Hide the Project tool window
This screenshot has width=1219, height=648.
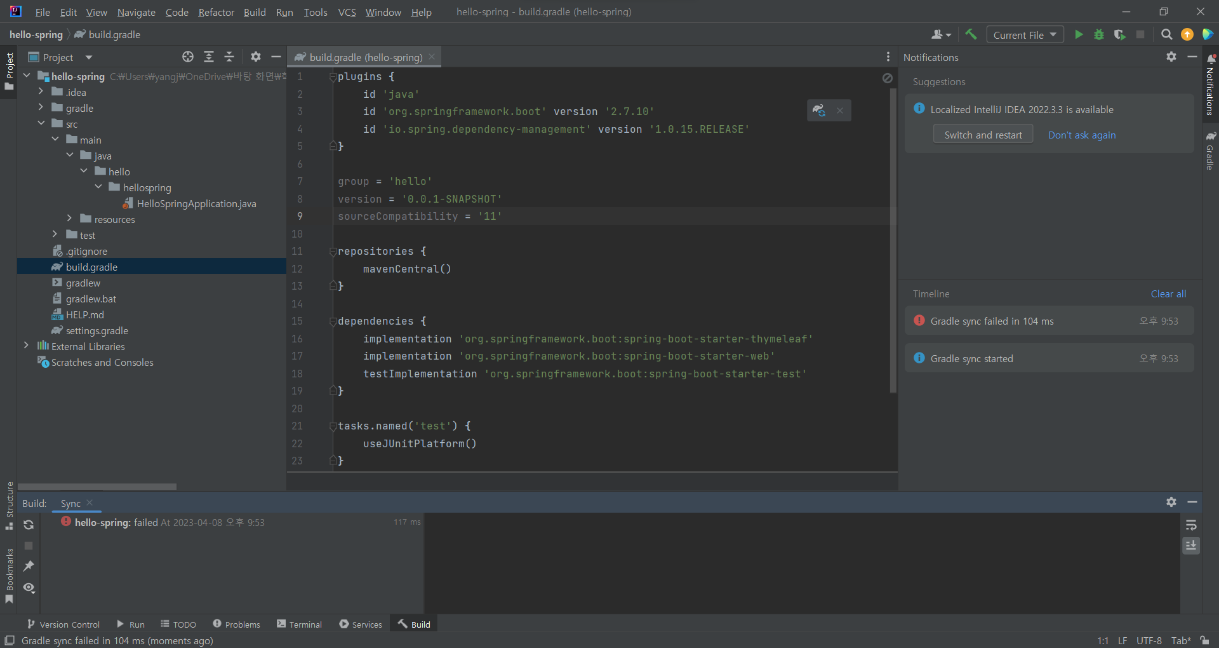tap(276, 57)
